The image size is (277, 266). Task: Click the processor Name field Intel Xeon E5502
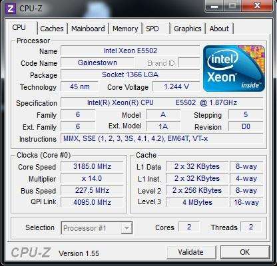click(131, 51)
